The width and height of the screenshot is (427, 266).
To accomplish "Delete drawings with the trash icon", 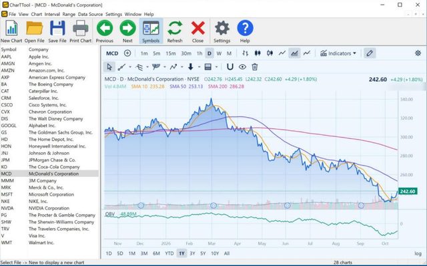I will tap(255, 66).
